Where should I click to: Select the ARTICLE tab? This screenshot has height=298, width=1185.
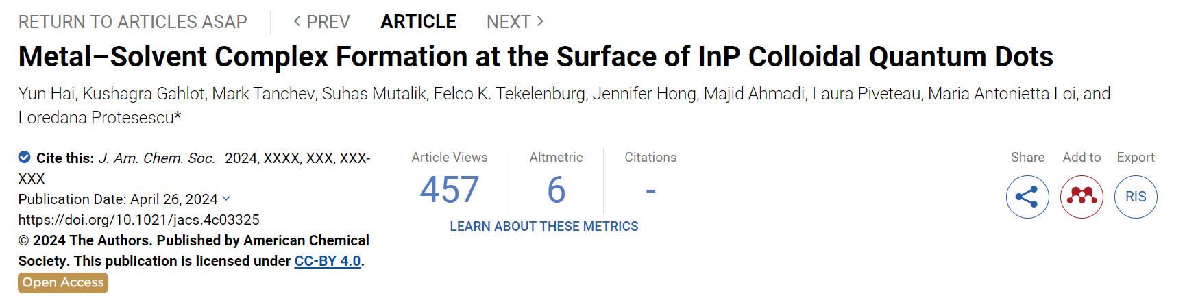click(418, 22)
